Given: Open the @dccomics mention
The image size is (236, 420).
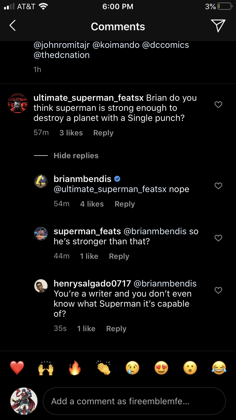Looking at the screenshot, I should (166, 45).
